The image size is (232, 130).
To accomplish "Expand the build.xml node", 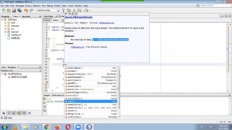I will (x=5, y=32).
